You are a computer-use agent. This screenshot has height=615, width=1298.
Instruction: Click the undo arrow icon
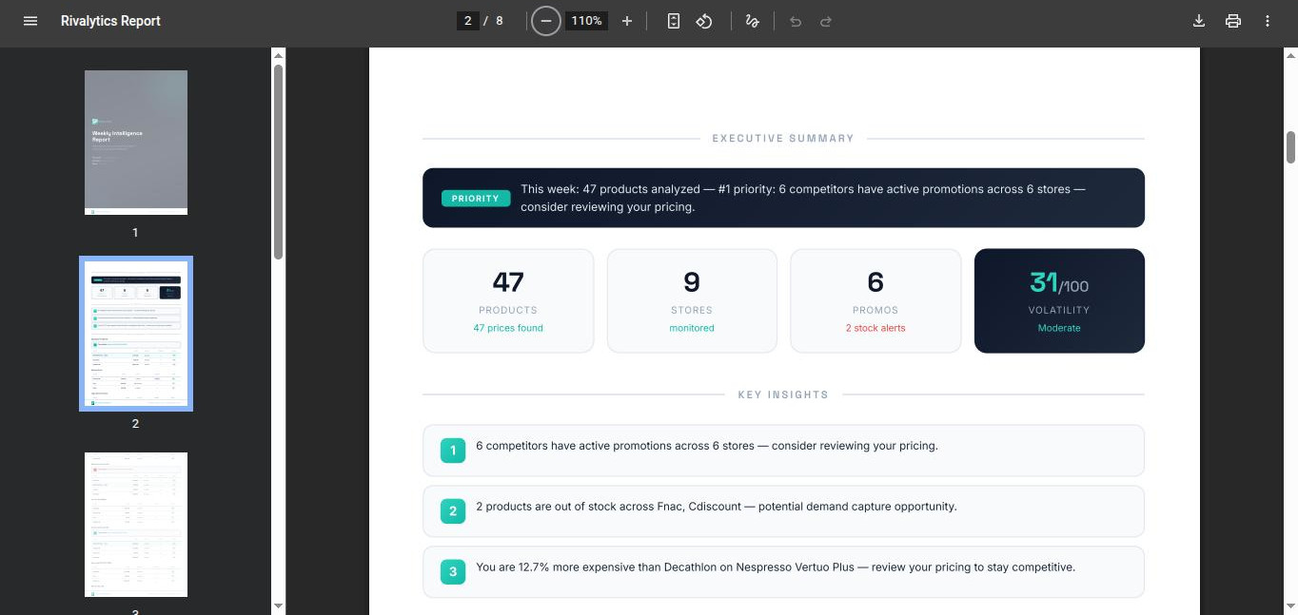[796, 21]
